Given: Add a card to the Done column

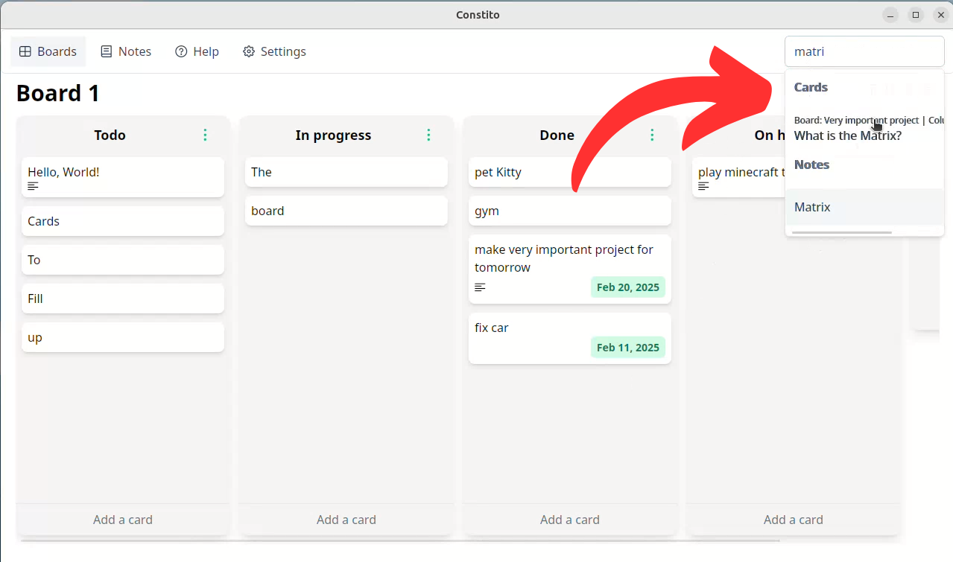Looking at the screenshot, I should coord(570,520).
